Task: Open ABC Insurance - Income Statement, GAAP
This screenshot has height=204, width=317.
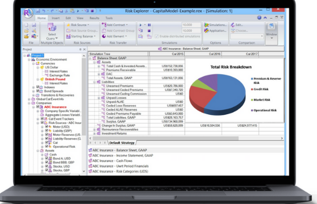Action: tap(123, 156)
